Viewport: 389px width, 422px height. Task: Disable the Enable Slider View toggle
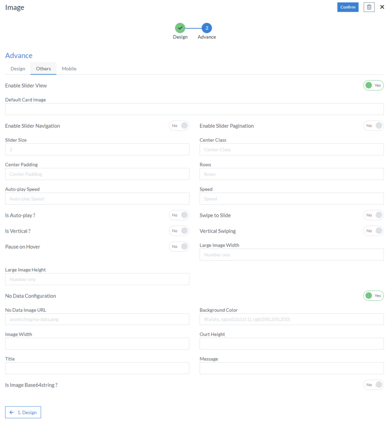click(x=373, y=85)
